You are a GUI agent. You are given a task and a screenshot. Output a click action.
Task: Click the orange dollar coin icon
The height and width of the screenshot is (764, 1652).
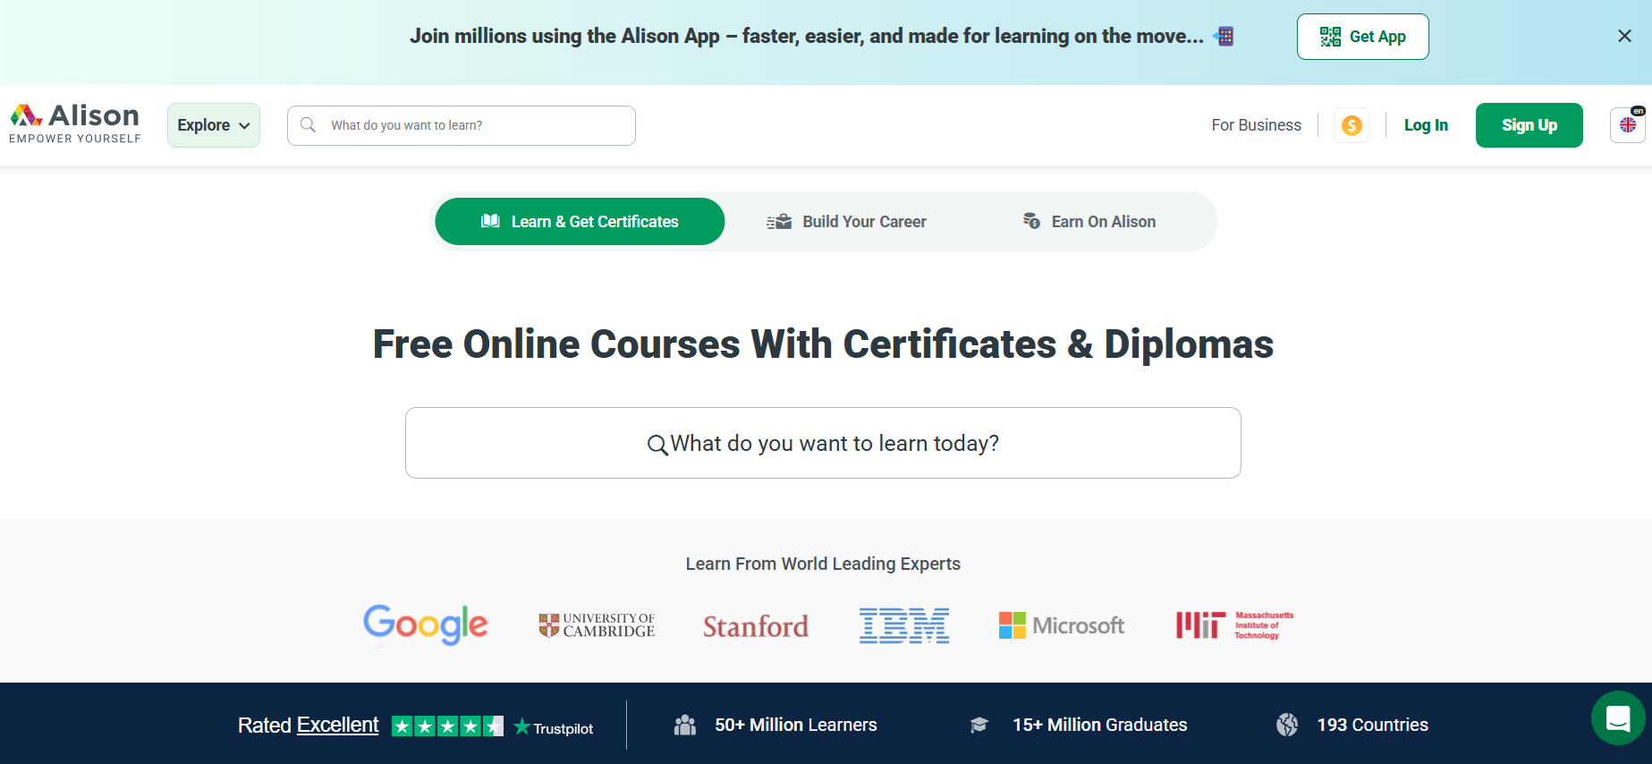click(1351, 125)
